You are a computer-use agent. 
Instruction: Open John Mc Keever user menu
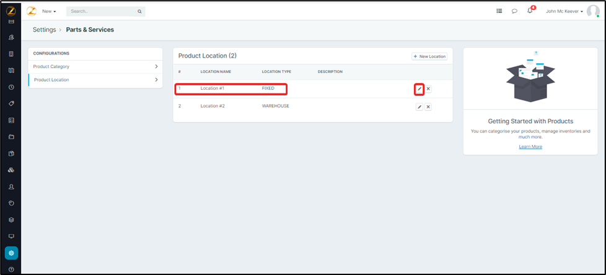(564, 11)
